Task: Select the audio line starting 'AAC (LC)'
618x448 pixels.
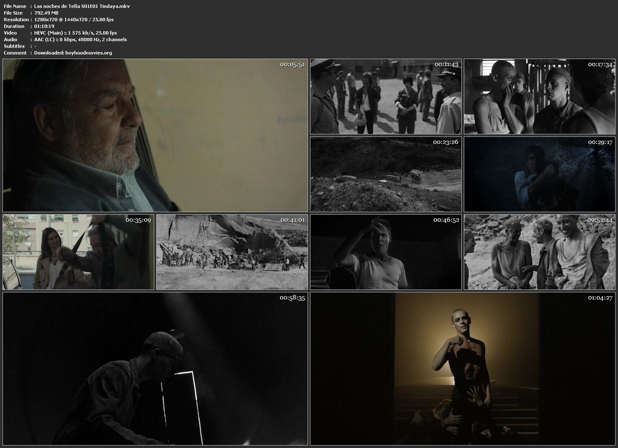Action: pos(80,40)
